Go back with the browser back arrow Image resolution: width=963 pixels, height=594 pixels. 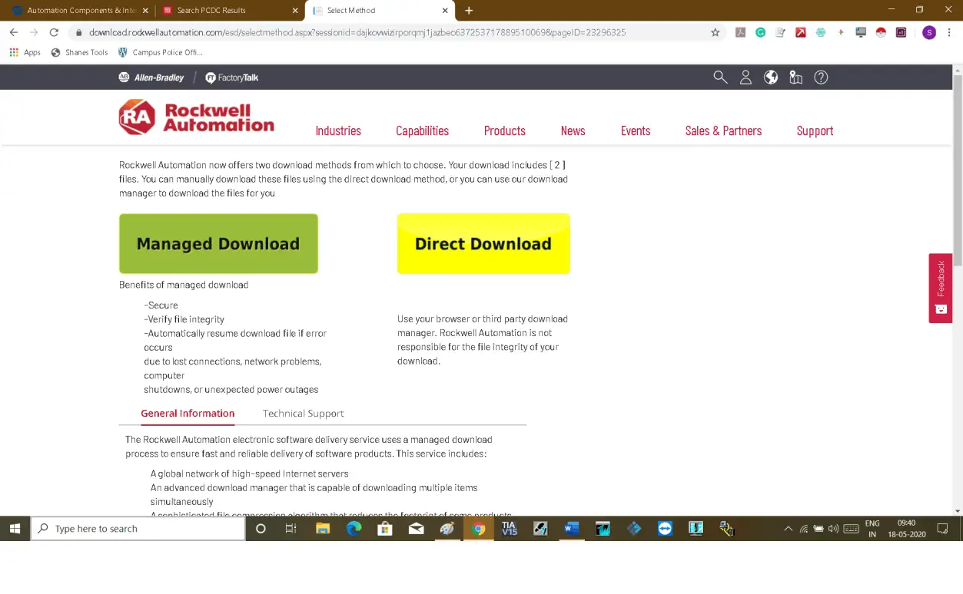coord(14,32)
